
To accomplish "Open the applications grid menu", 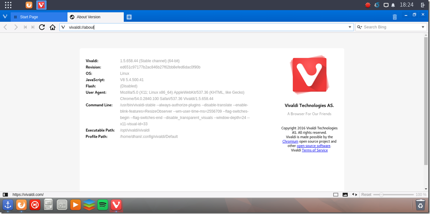I will 8,5.
